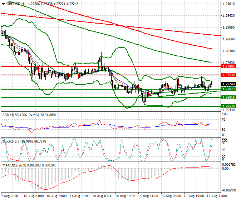Select the 1.26430 price scale value
Image resolution: width=236 pixels, height=200 pixels.
click(228, 110)
